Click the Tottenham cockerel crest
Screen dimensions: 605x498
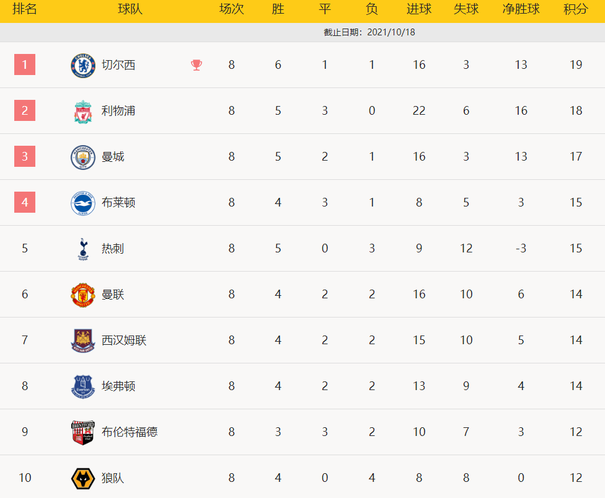tap(83, 249)
